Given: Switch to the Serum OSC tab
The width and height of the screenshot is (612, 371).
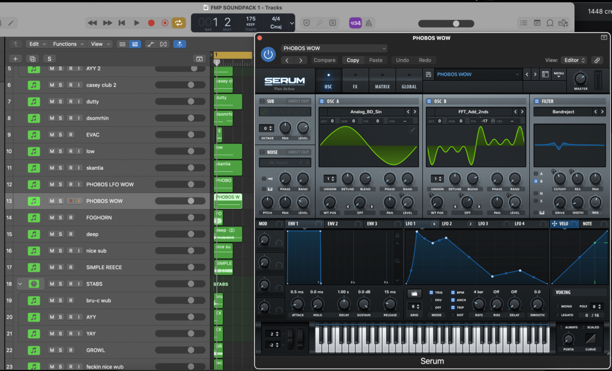Looking at the screenshot, I should click(x=328, y=80).
